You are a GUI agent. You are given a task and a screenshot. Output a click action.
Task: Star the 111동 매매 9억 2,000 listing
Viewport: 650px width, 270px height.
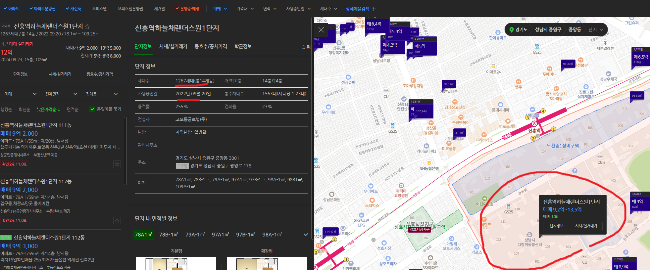pos(117,164)
